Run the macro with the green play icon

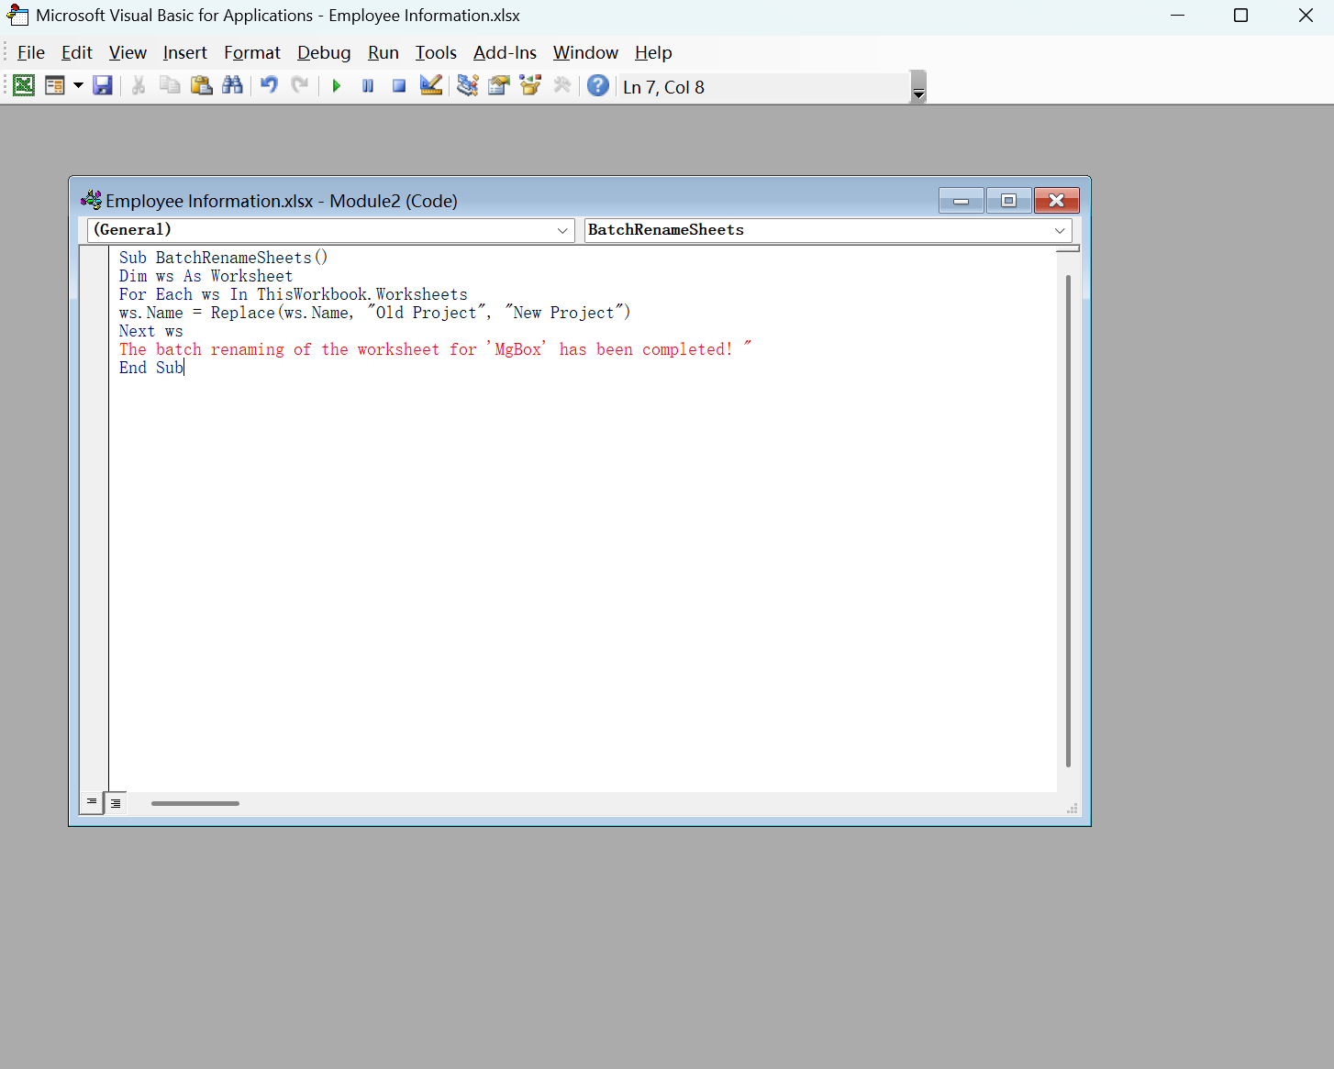337,86
